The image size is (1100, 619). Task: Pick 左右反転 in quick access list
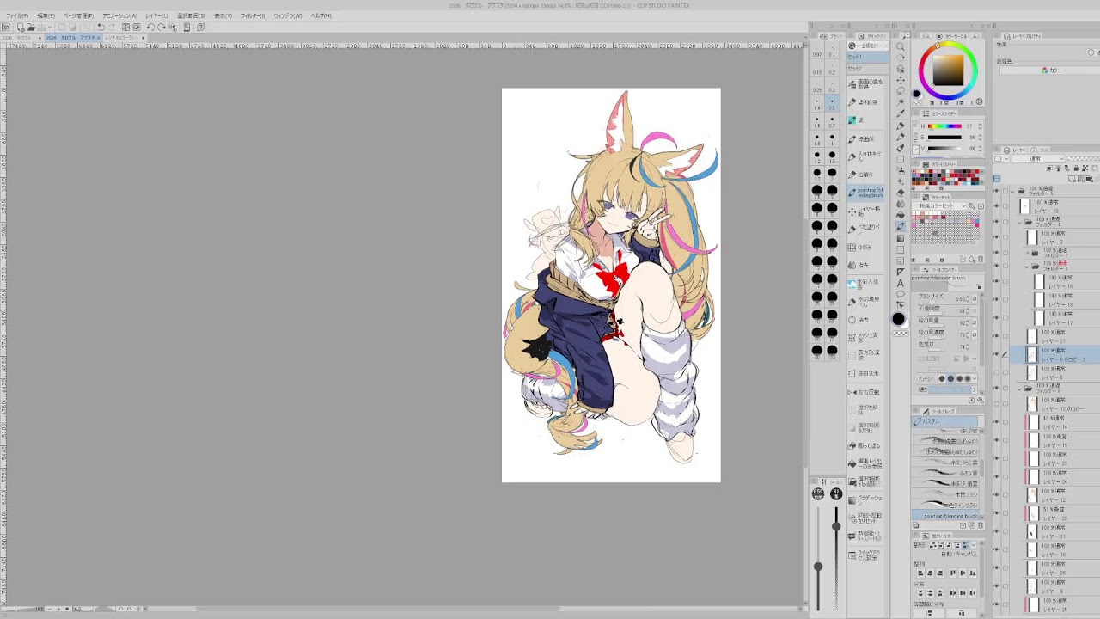tap(867, 391)
